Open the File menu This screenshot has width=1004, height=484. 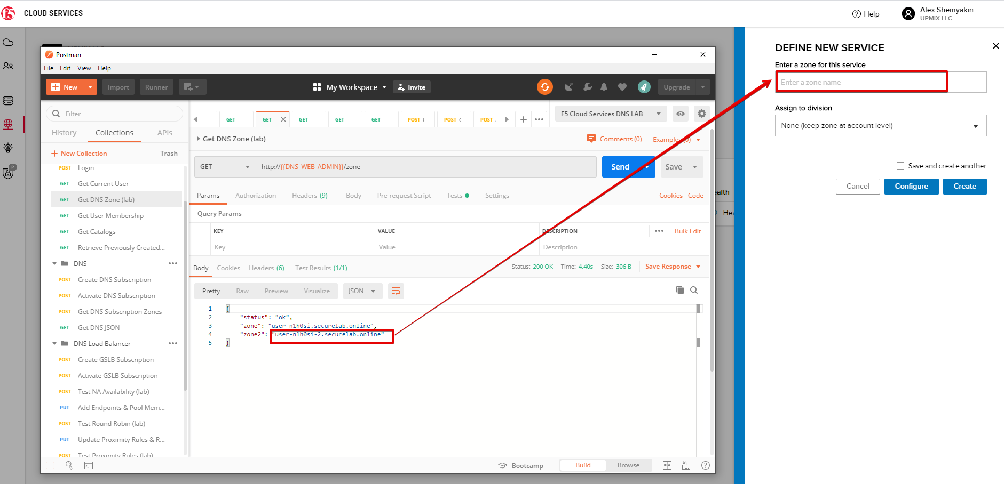tap(49, 68)
